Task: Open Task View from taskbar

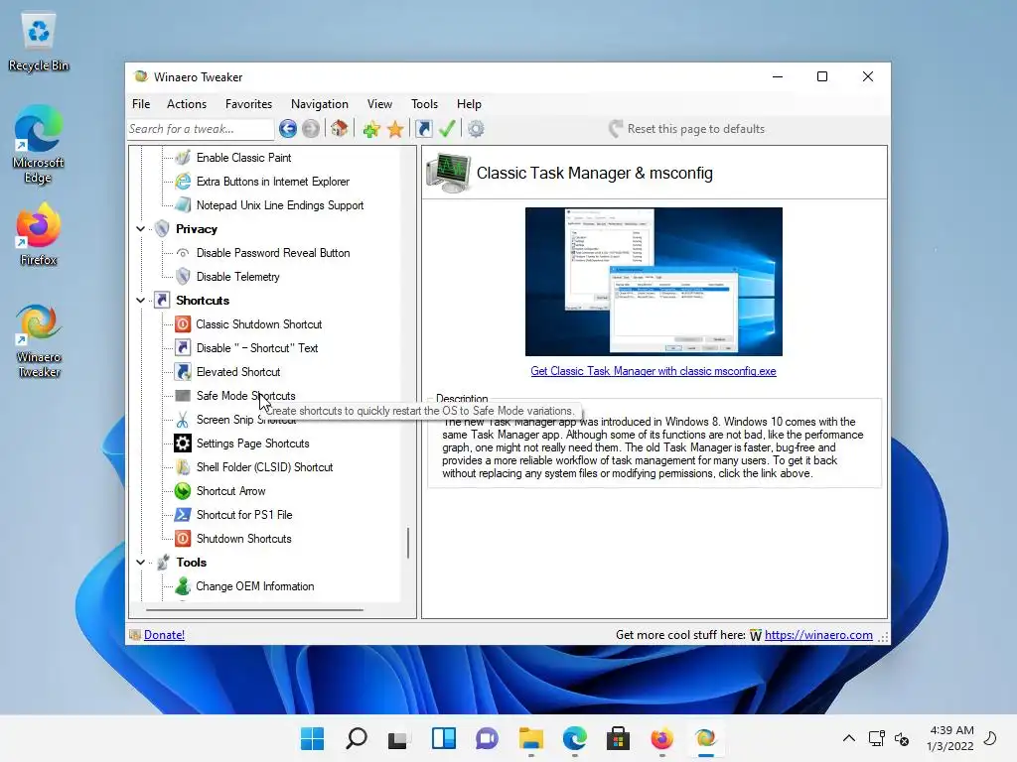Action: tap(397, 738)
